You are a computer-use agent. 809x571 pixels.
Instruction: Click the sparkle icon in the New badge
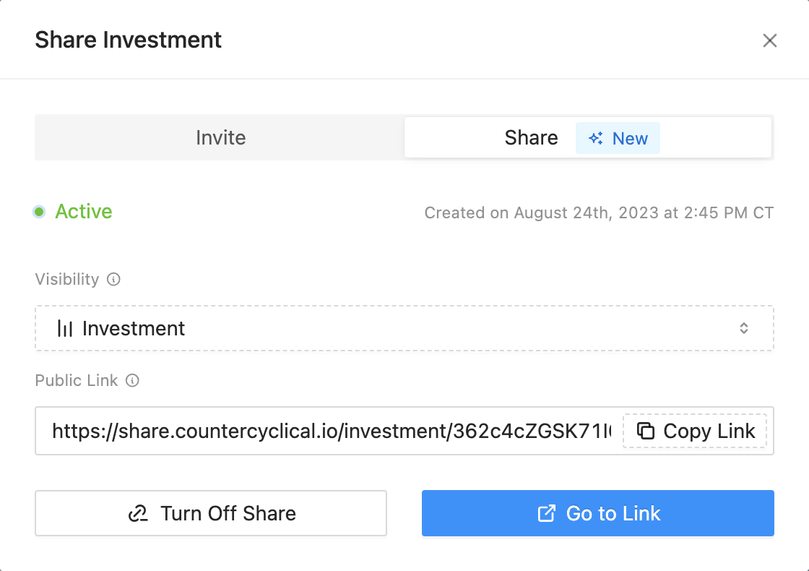point(596,139)
